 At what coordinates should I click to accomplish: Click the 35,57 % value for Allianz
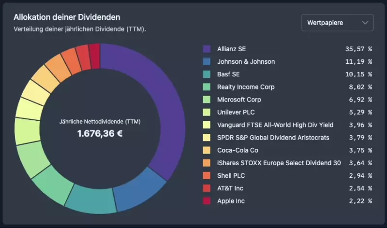358,49
